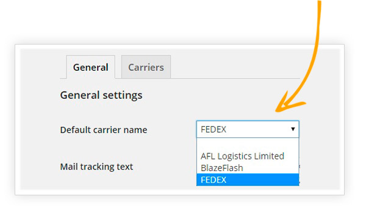Viewport: 366px width, 221px height.
Task: Click the Mail tracking text label
Action: [x=96, y=167]
